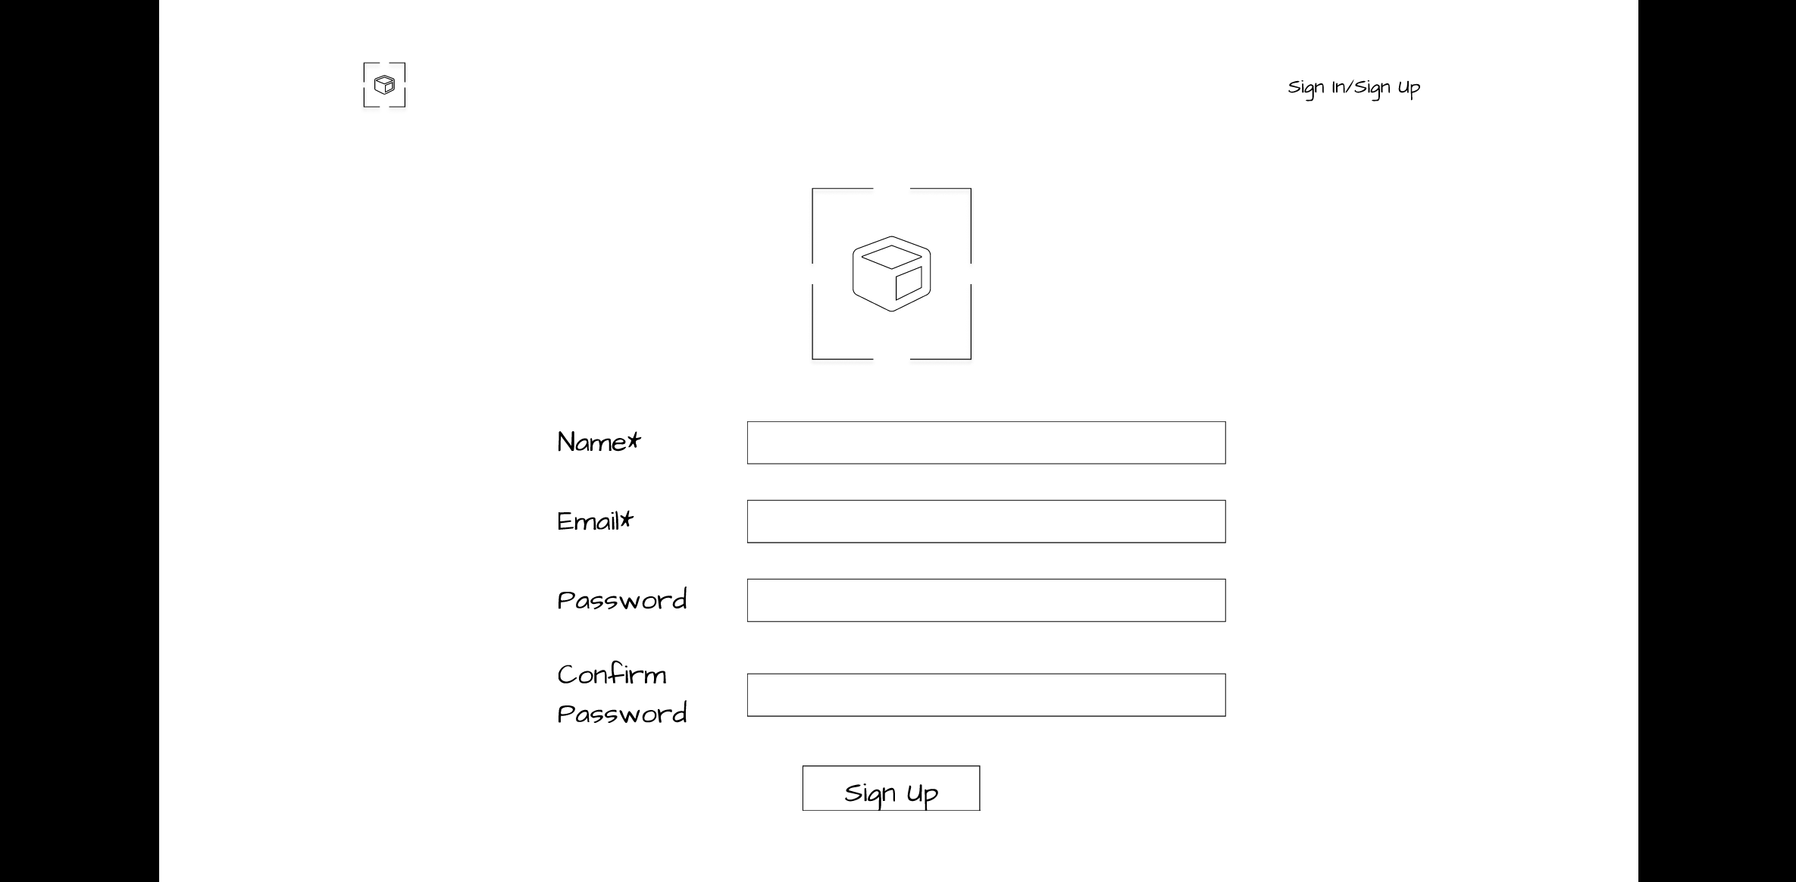The width and height of the screenshot is (1796, 882).
Task: Click the Name input field
Action: click(x=986, y=443)
